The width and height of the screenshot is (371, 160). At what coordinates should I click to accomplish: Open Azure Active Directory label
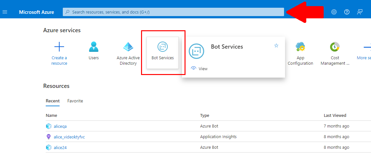point(128,61)
